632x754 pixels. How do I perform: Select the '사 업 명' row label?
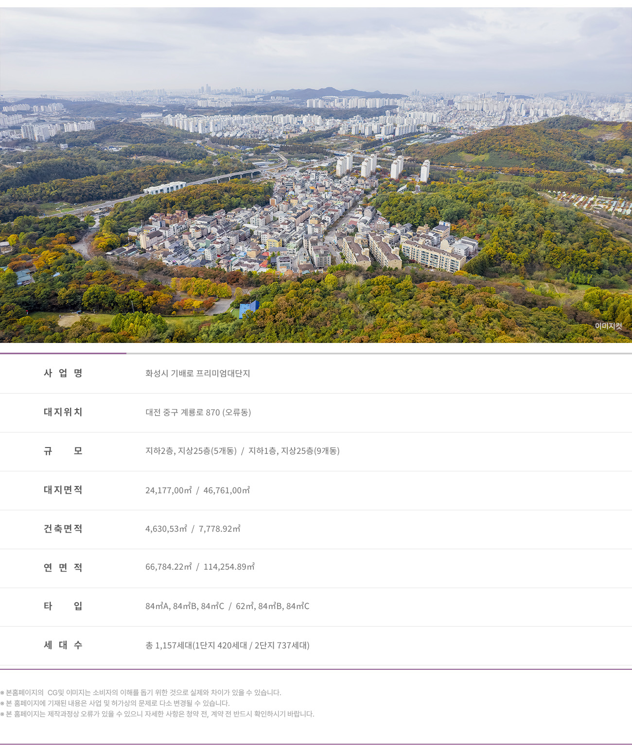coord(63,373)
